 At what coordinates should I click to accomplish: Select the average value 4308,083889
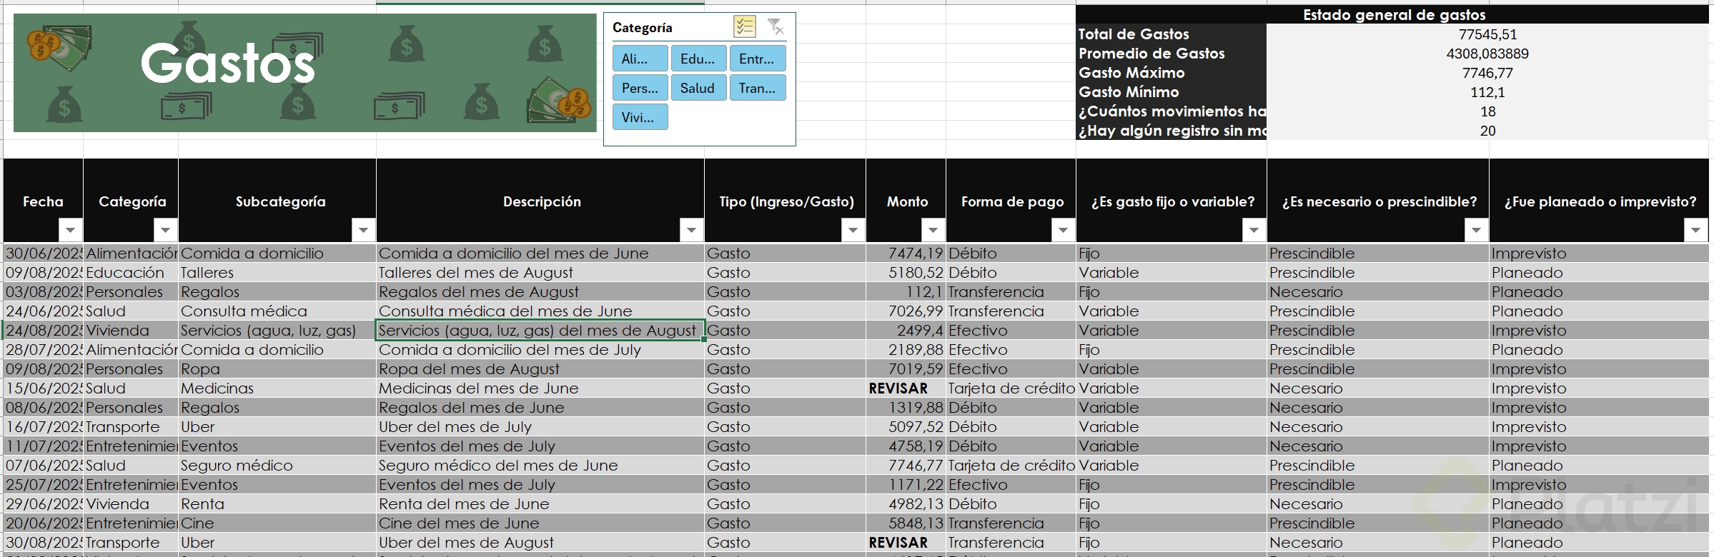pos(1488,54)
